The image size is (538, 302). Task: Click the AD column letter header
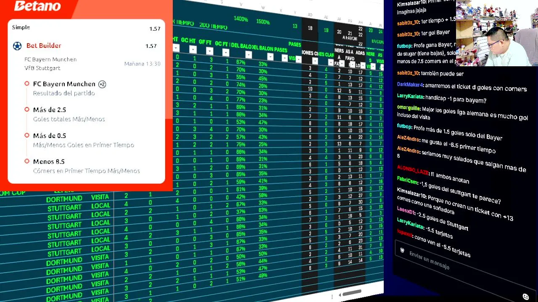pyautogui.click(x=310, y=15)
